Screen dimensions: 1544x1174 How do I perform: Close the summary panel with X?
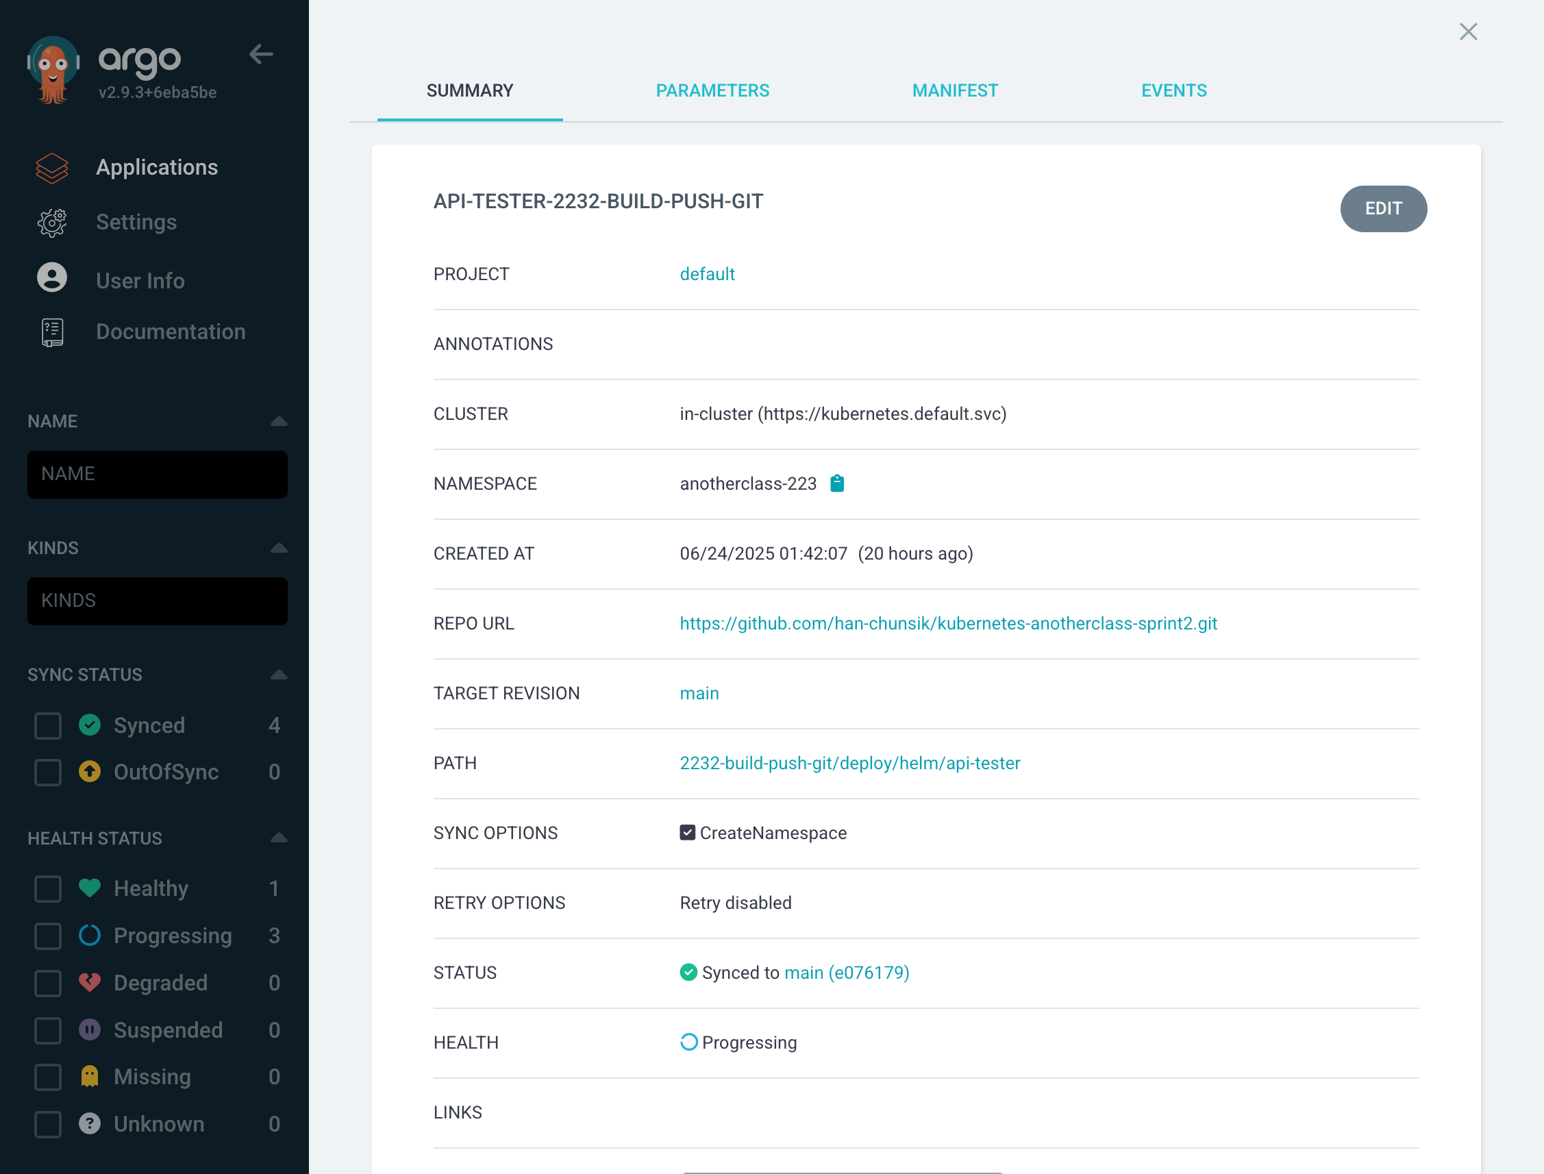pos(1468,32)
